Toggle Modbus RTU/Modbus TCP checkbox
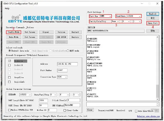This screenshot has height=121, width=164. pos(9,110)
